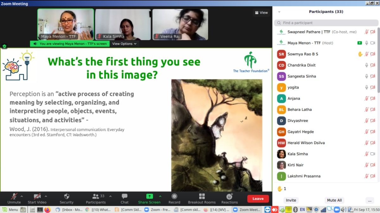Click the Mute All button
Viewport: 380px width, 213px height.
point(334,200)
